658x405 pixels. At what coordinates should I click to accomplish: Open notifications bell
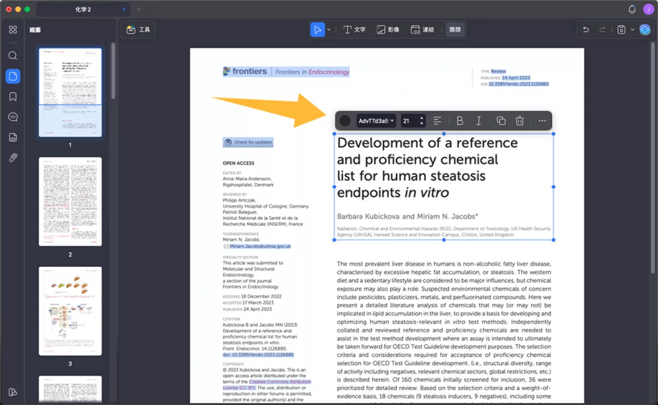pos(632,9)
